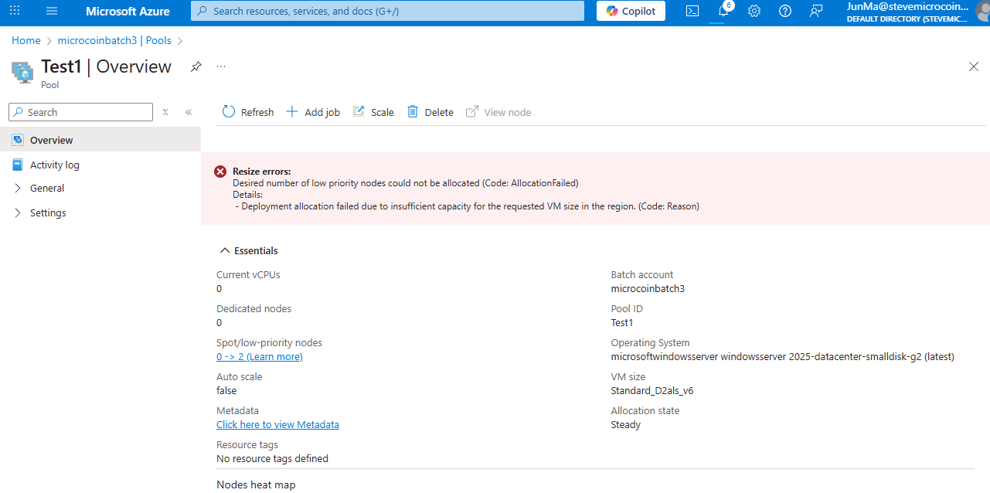The height and width of the screenshot is (493, 990).
Task: Open the hamburger portal menu
Action: tap(52, 11)
